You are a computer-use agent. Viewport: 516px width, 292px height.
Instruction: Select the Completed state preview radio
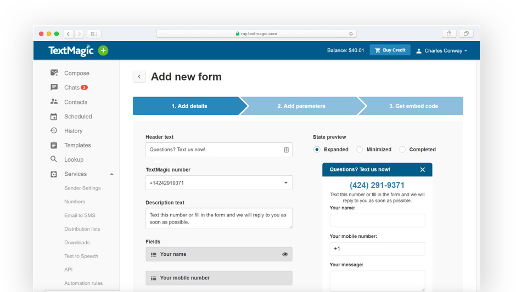402,150
